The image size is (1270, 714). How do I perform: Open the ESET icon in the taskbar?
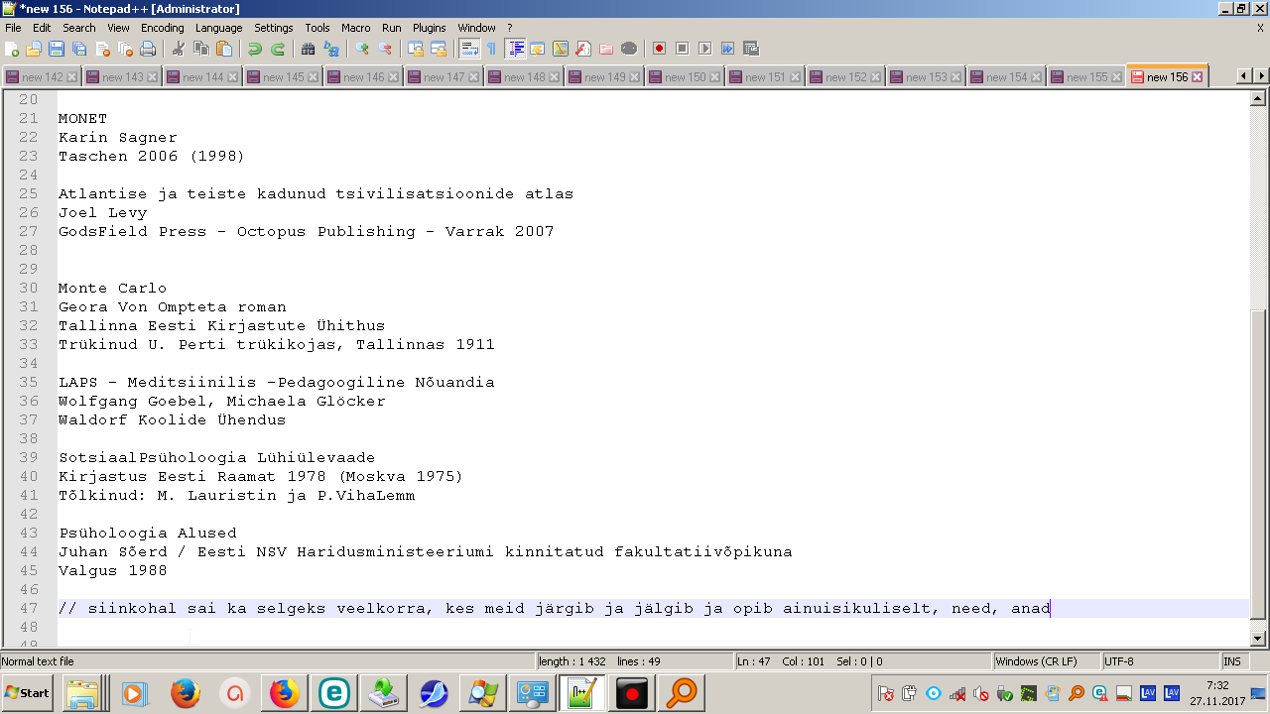pos(334,693)
